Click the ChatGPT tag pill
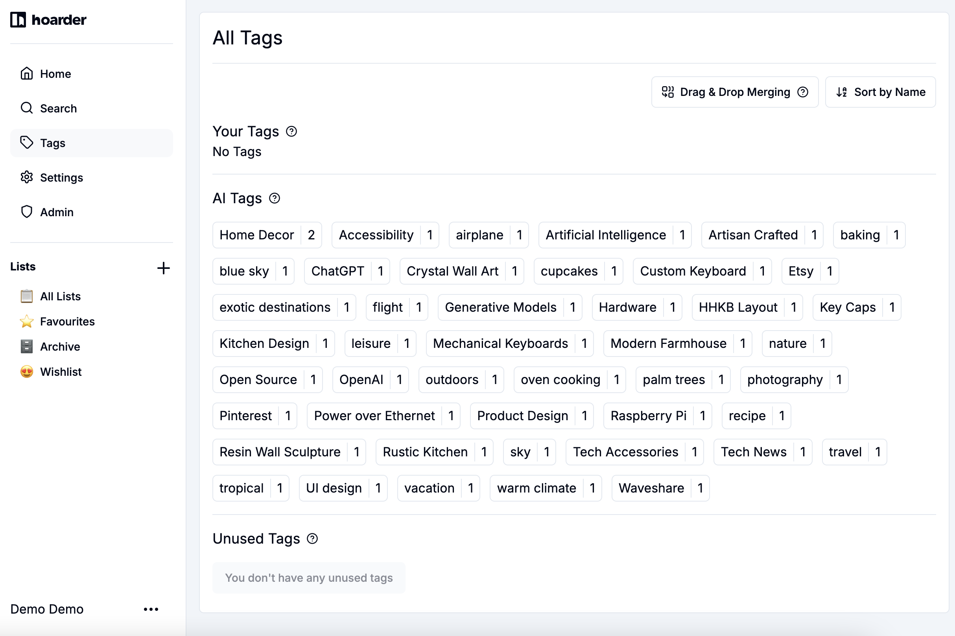This screenshot has height=636, width=955. (x=338, y=271)
